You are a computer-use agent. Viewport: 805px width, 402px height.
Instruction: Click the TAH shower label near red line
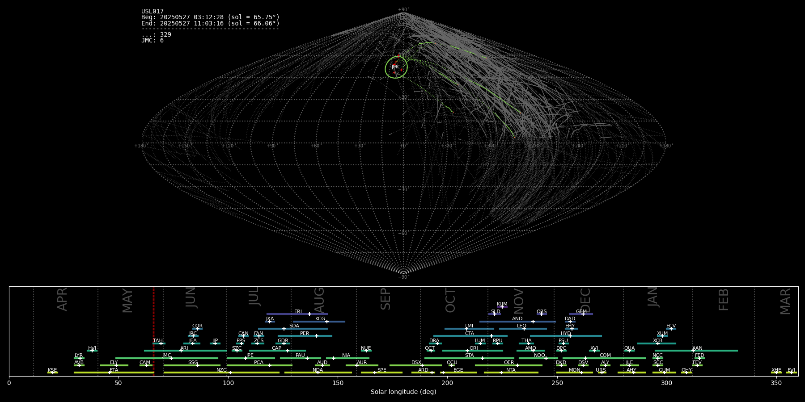[x=158, y=341]
